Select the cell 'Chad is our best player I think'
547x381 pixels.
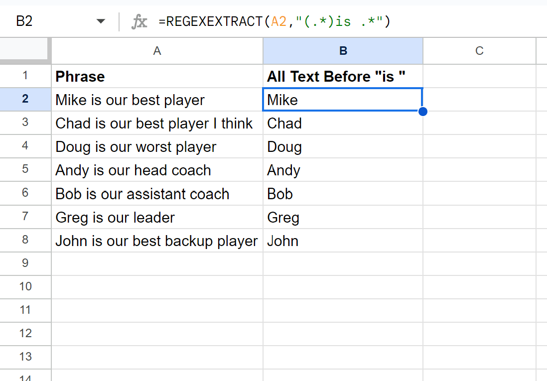[x=157, y=123]
